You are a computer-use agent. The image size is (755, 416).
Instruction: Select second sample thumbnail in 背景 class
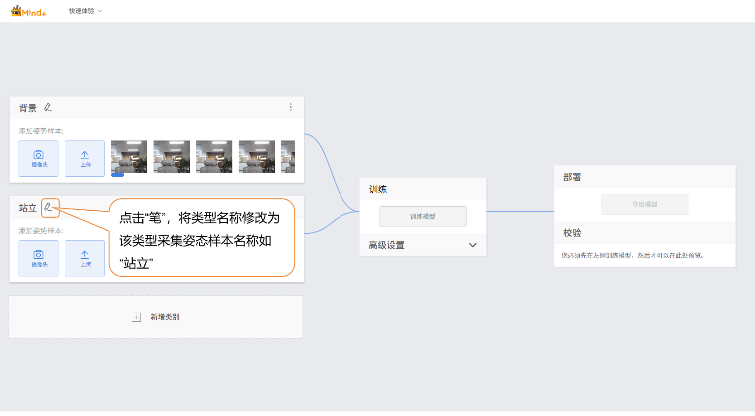point(172,157)
